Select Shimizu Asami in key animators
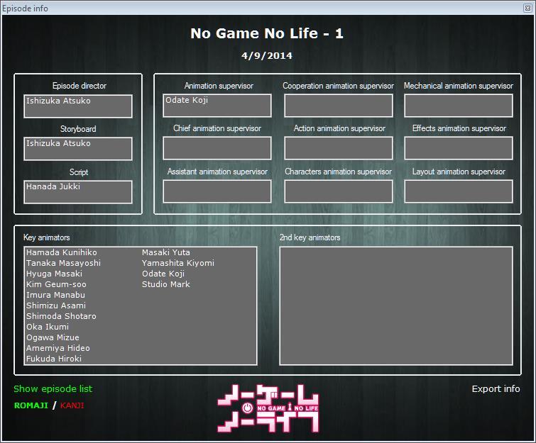This screenshot has width=536, height=443. (56, 305)
